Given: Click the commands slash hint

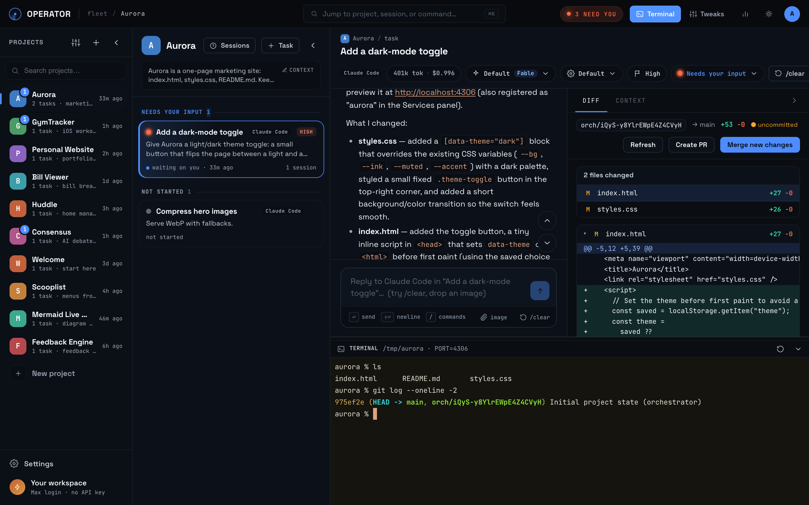Looking at the screenshot, I should 446,317.
